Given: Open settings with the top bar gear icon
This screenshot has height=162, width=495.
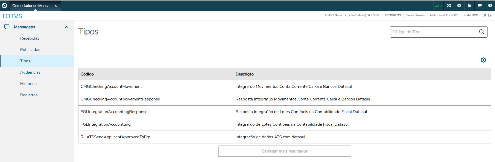Looking at the screenshot, I should pos(459,5).
